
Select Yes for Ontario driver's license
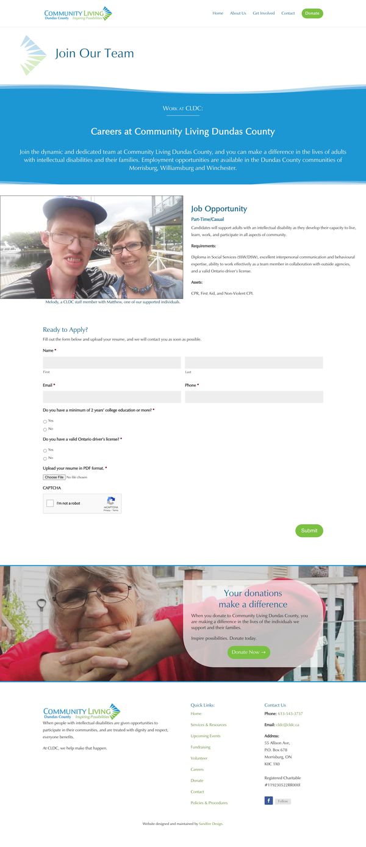click(45, 451)
